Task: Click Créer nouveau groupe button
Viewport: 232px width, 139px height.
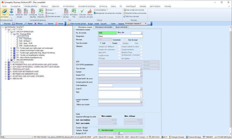Action: (x=77, y=23)
